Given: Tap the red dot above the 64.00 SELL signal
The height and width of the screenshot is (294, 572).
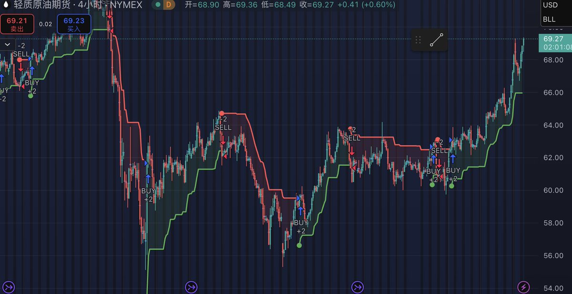Looking at the screenshot, I should pyautogui.click(x=222, y=113).
